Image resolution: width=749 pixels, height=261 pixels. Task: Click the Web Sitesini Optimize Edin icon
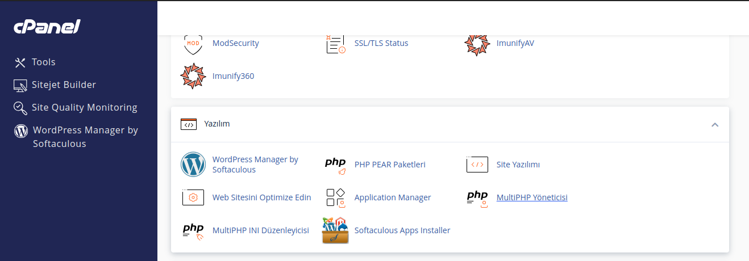pyautogui.click(x=193, y=197)
